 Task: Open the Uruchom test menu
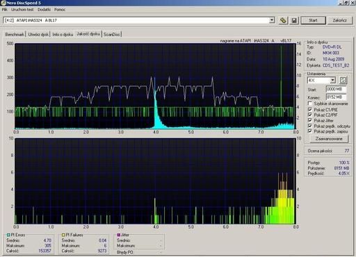pyautogui.click(x=22, y=10)
